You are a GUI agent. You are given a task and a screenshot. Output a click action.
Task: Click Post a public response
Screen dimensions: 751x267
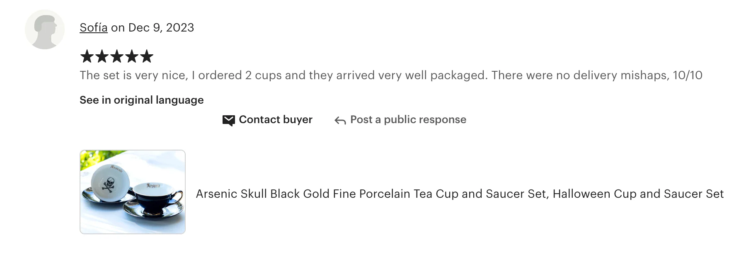pyautogui.click(x=408, y=119)
